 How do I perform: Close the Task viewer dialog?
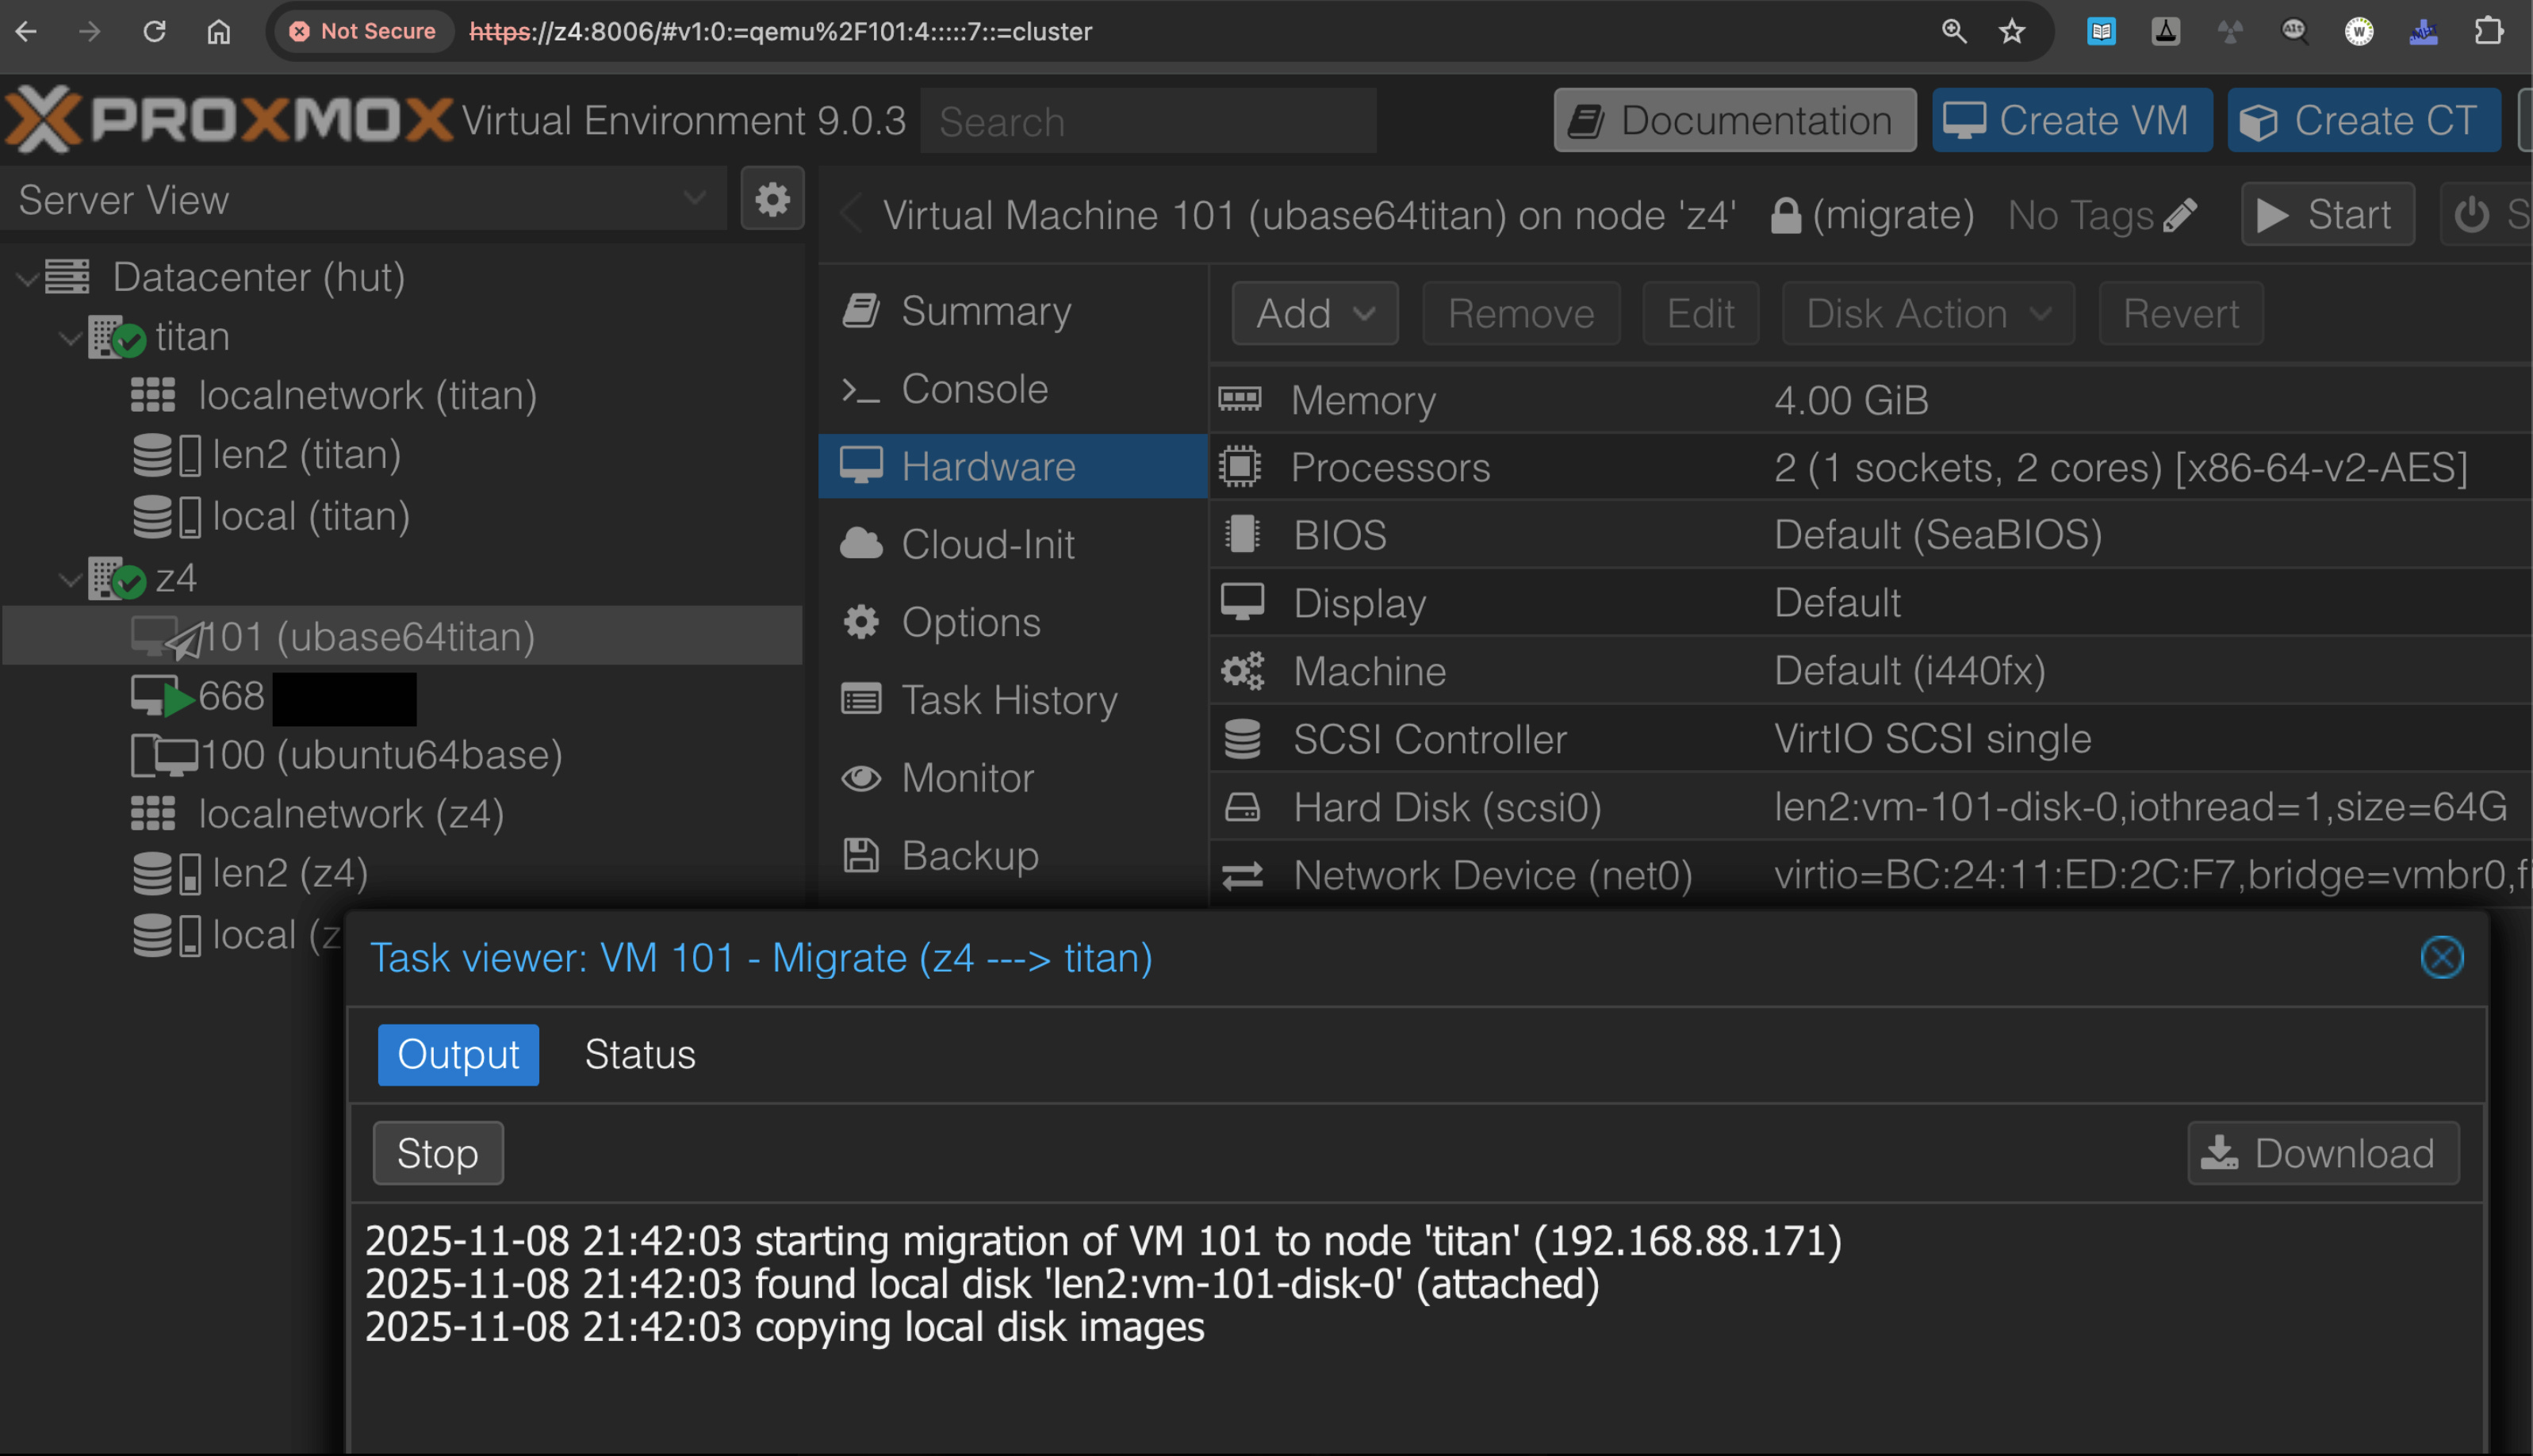2441,957
